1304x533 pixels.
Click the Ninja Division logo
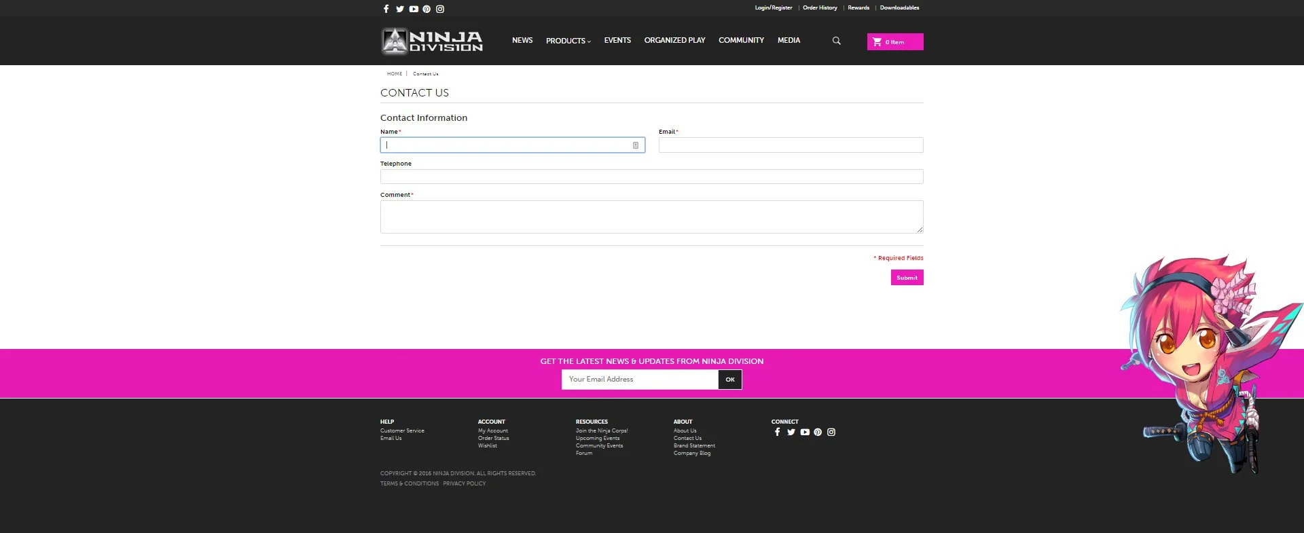pyautogui.click(x=432, y=41)
